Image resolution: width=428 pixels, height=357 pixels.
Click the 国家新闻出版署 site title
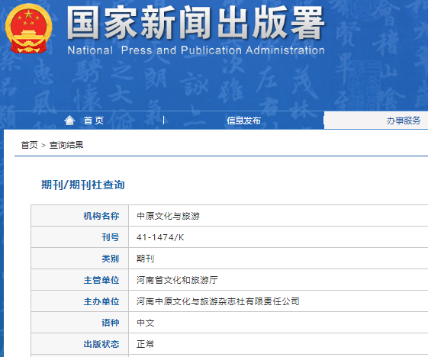(196, 23)
